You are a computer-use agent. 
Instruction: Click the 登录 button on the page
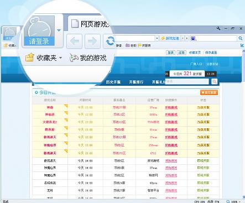[170, 53]
